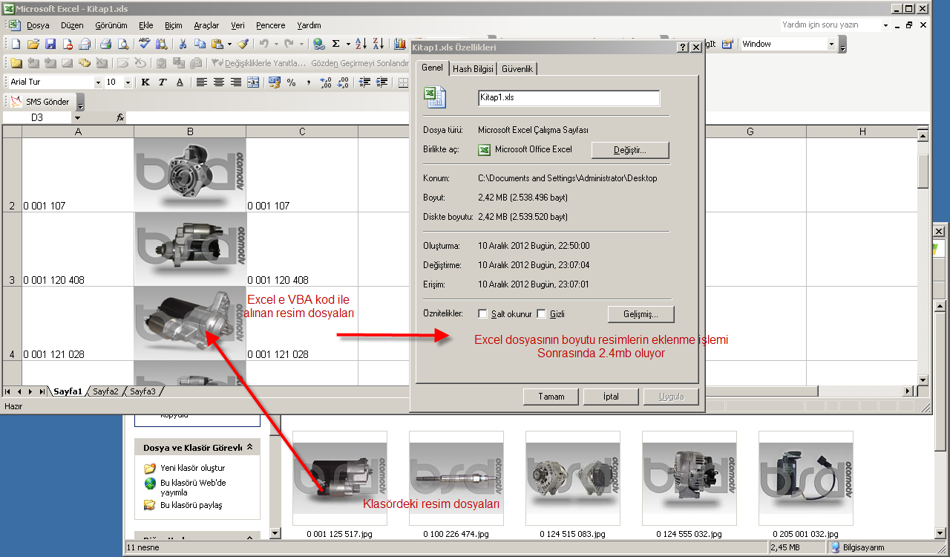Click the AutoSum sigma icon
The width and height of the screenshot is (950, 557).
coord(336,44)
